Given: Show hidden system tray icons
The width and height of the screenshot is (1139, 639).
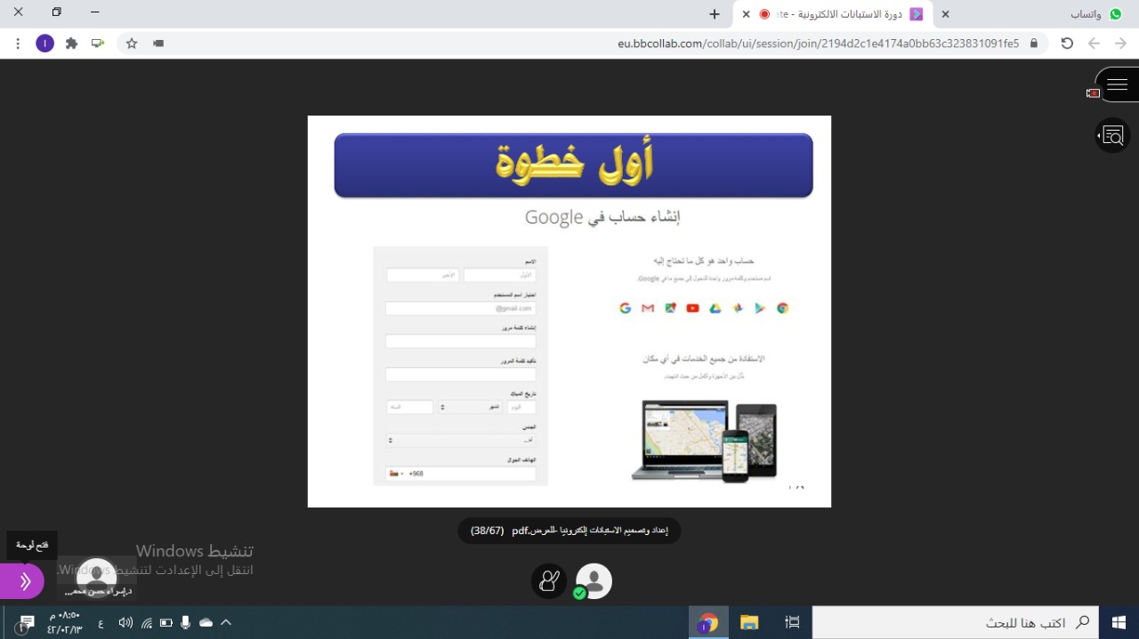Looking at the screenshot, I should [x=226, y=623].
